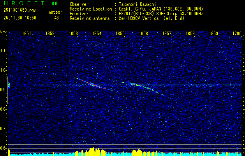Click the yellow signal level peak below 1654
This screenshot has width=245, height=156.
coord(92,151)
